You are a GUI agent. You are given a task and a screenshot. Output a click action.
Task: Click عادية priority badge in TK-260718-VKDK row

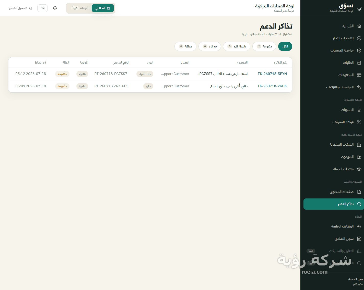coord(82,86)
